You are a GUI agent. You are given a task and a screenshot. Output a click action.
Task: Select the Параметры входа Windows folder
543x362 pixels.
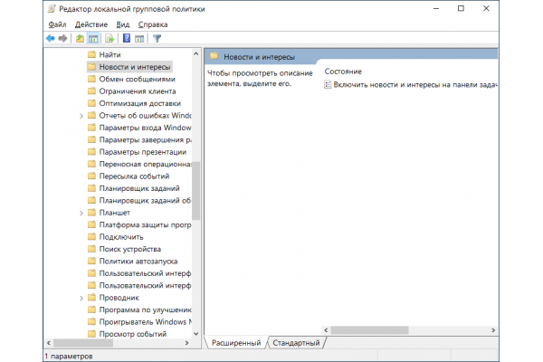point(139,128)
